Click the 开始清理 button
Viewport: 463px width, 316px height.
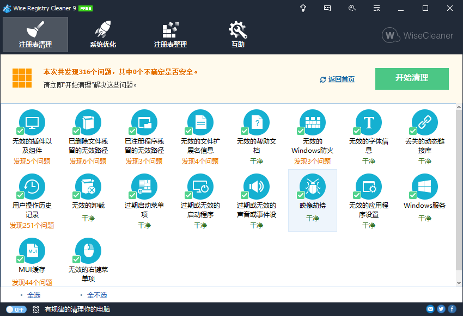[412, 79]
